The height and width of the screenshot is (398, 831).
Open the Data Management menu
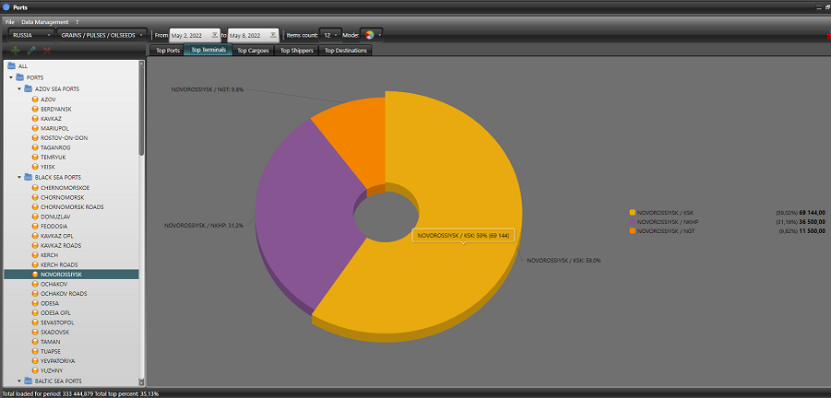point(44,22)
